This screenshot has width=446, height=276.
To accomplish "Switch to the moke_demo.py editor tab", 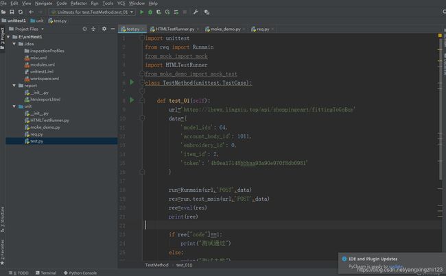I will pyautogui.click(x=225, y=29).
